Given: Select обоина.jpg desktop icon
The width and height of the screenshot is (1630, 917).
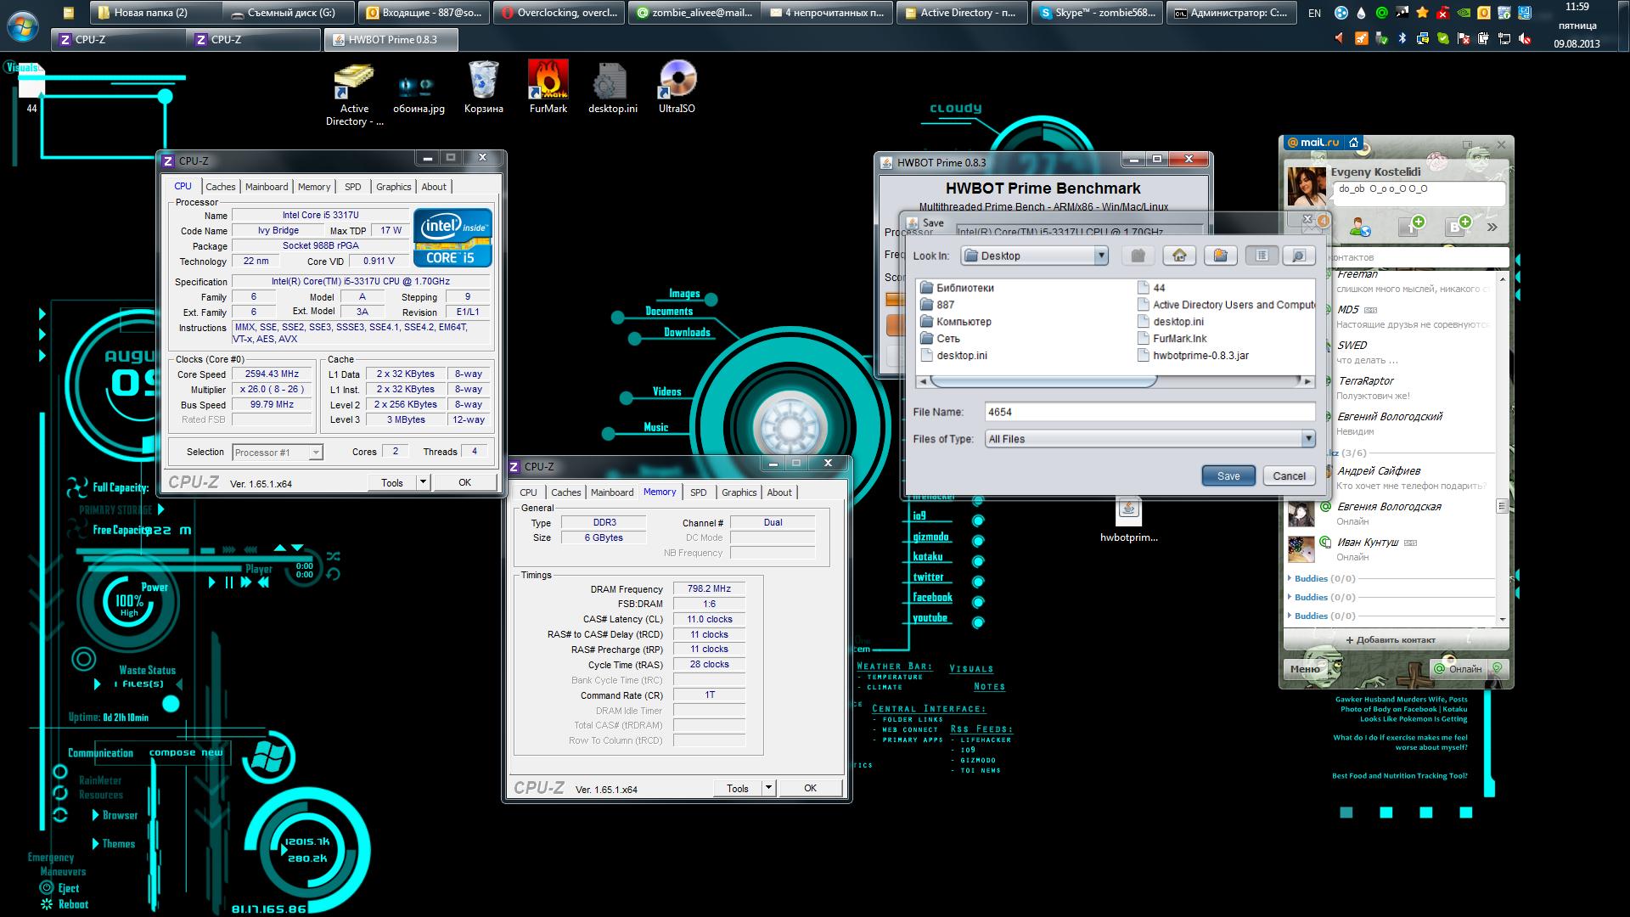Looking at the screenshot, I should click(419, 93).
